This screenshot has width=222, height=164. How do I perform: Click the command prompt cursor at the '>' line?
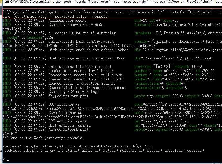pos(8,160)
